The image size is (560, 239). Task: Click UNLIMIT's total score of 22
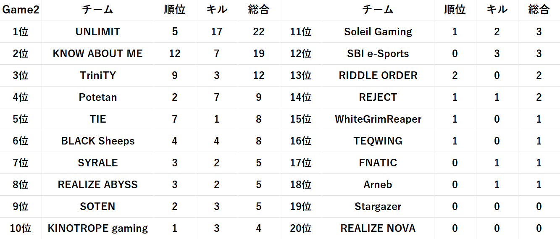[259, 32]
